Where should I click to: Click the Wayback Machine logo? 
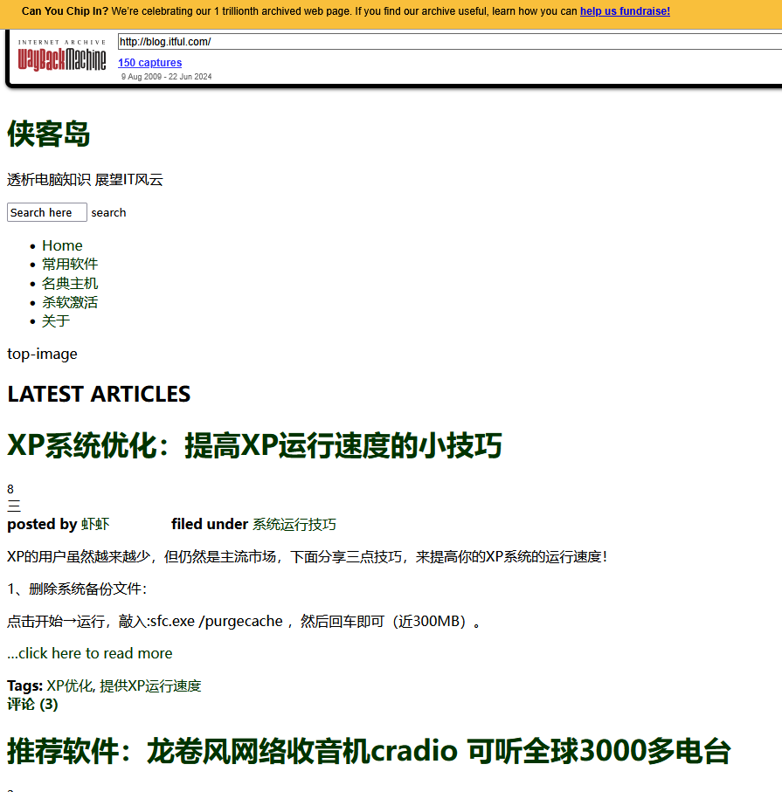pos(61,57)
